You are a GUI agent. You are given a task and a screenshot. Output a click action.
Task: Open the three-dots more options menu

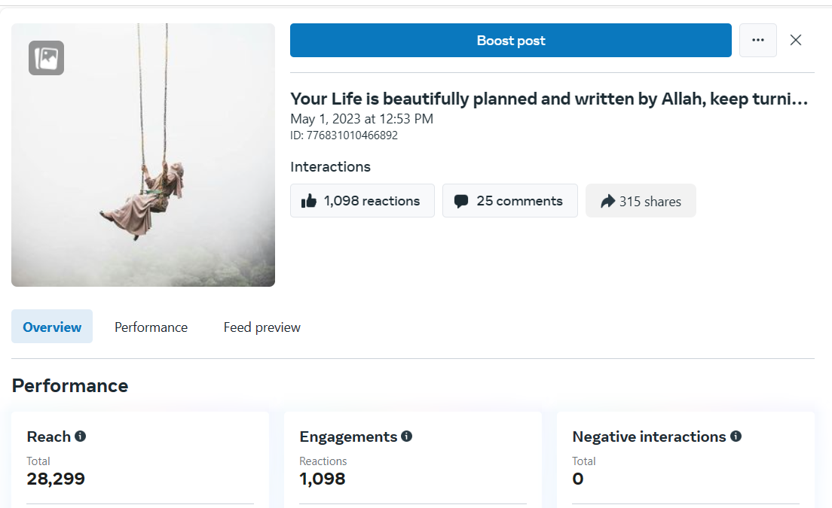[757, 40]
